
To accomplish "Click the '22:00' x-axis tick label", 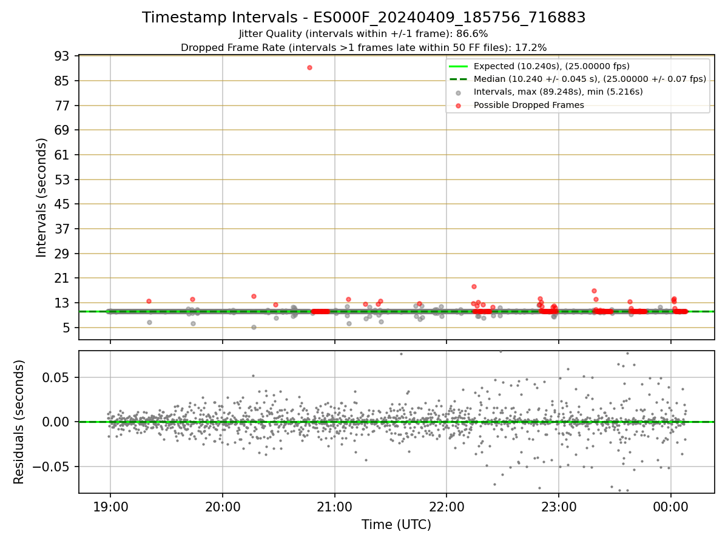I will point(447,507).
